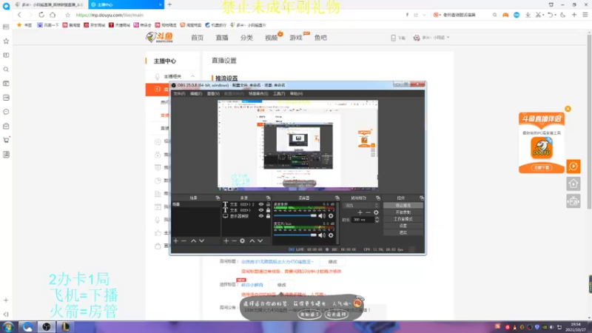Viewport: 592px width, 333px height.
Task: Open mic/Aux settings gear in mixer
Action: pyautogui.click(x=331, y=235)
